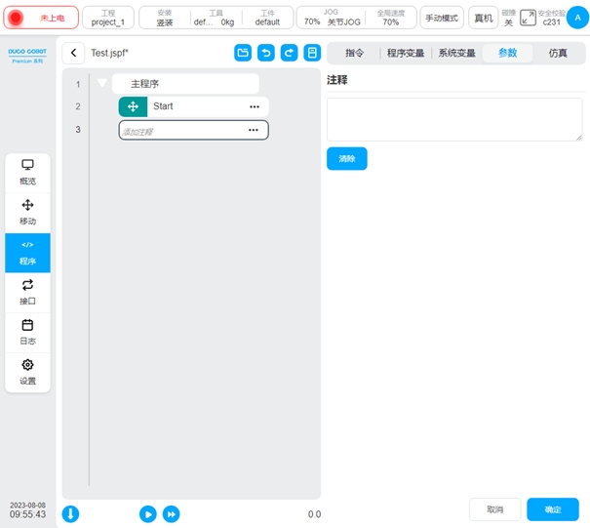Click the open folder icon in program toolbar
This screenshot has height=528, width=590.
(x=243, y=53)
